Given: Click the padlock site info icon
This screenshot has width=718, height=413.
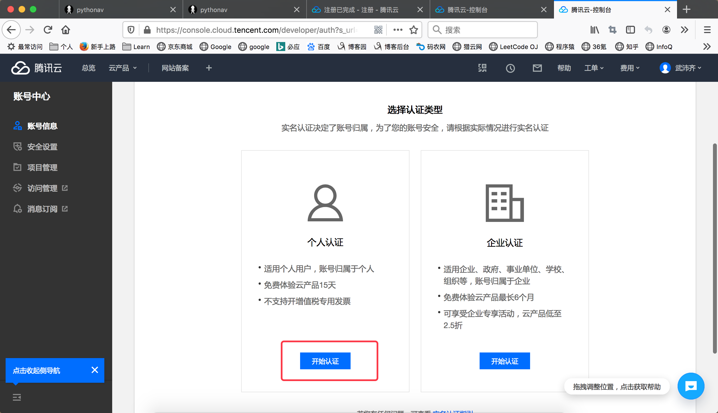Looking at the screenshot, I should [147, 30].
